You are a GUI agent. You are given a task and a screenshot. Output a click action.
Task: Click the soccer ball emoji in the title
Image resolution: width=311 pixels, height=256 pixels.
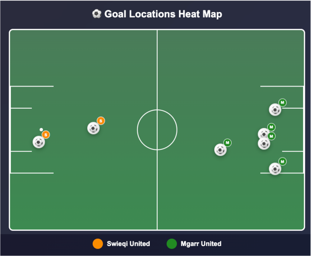(x=97, y=14)
